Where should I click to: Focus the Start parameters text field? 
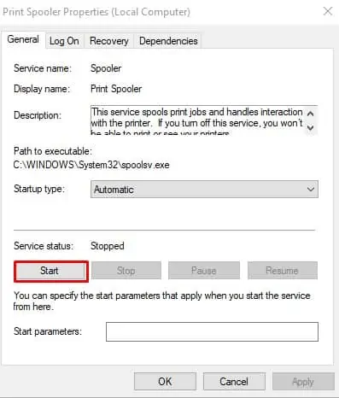212,331
